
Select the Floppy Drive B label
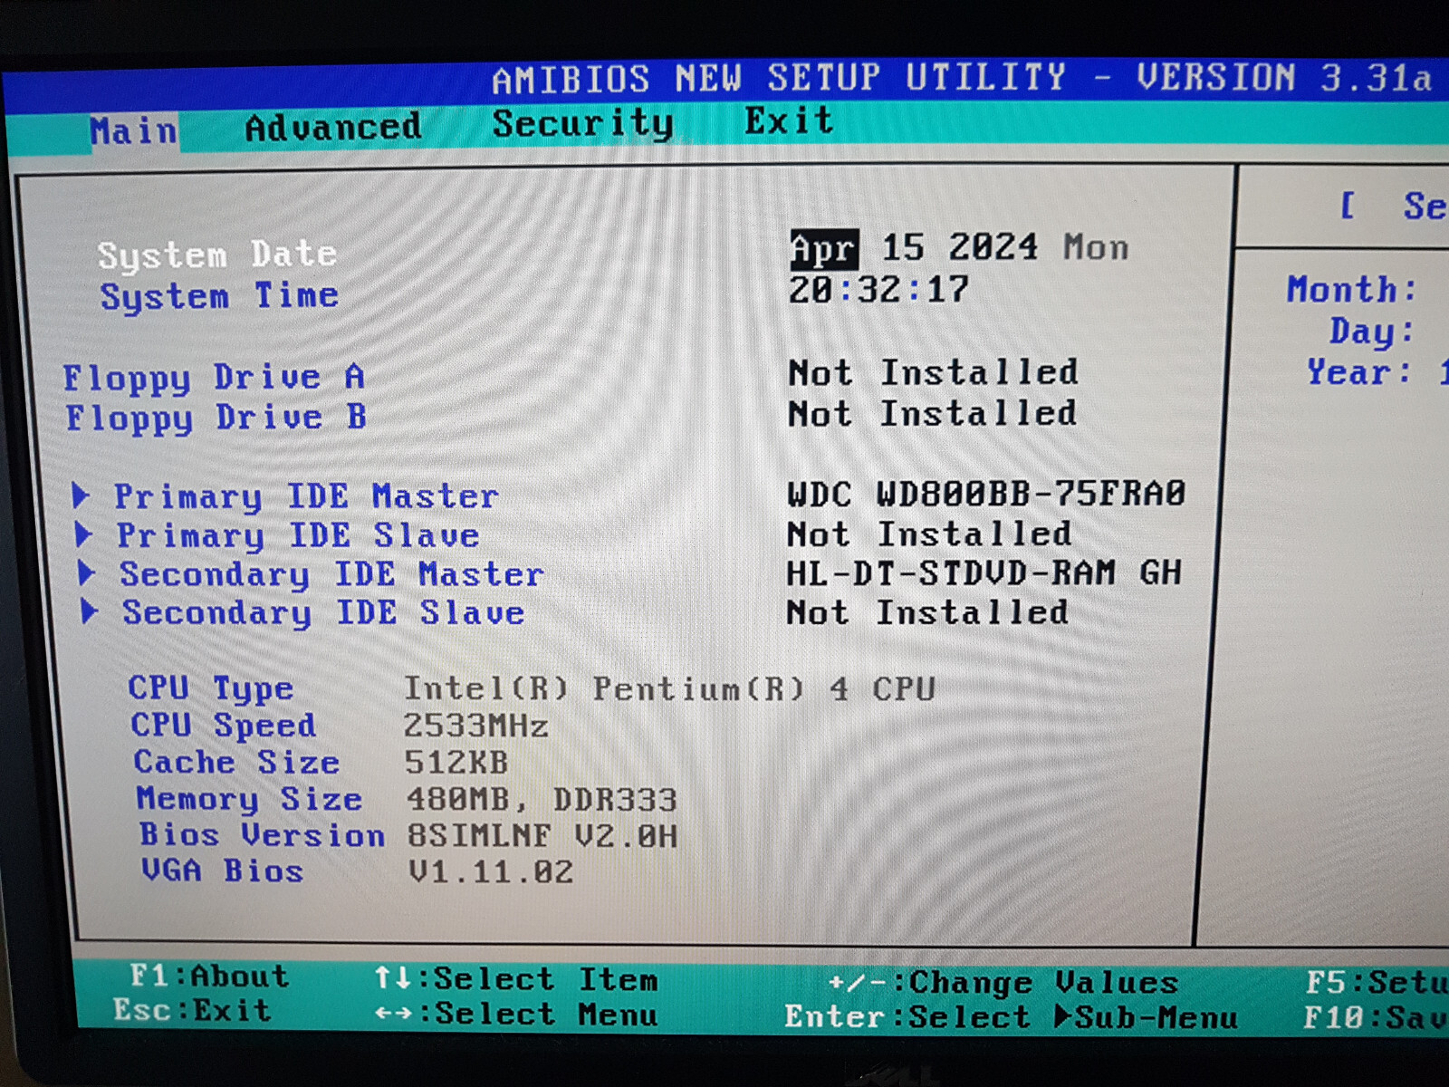[x=216, y=418]
